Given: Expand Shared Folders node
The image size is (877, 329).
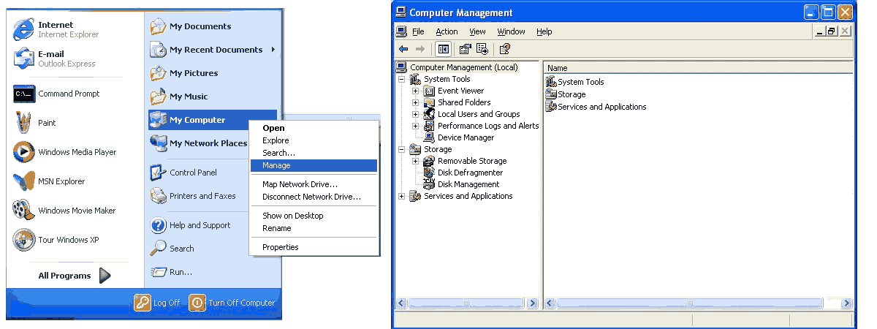Looking at the screenshot, I should click(415, 102).
